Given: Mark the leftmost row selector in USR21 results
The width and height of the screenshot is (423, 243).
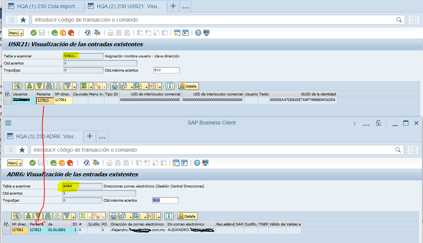Looking at the screenshot, I should (x=7, y=100).
